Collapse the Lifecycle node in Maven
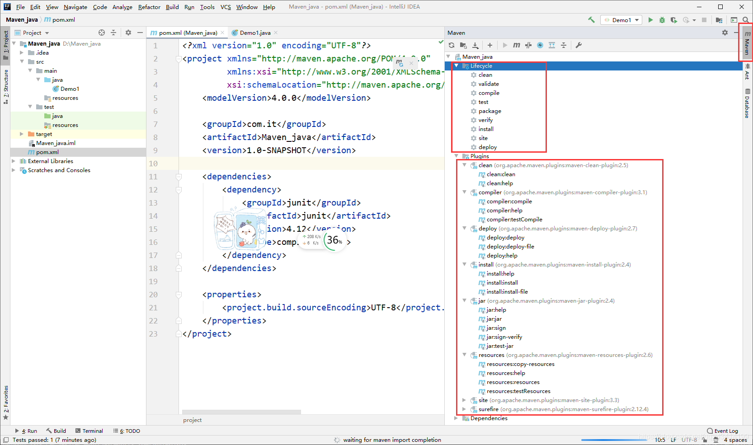Image resolution: width=753 pixels, height=445 pixels. coord(457,66)
